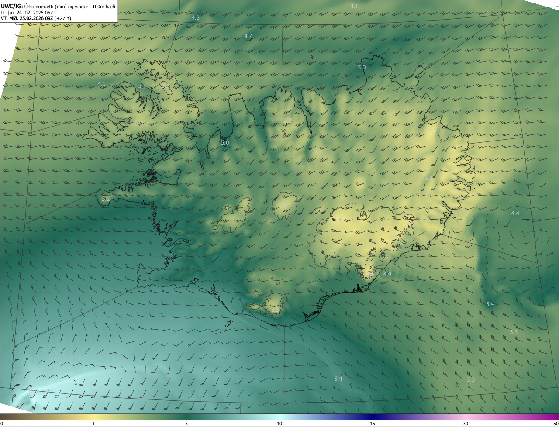Screen dimensions: 559x427
Task: Click the 3.2 value label
Action: 106,199
